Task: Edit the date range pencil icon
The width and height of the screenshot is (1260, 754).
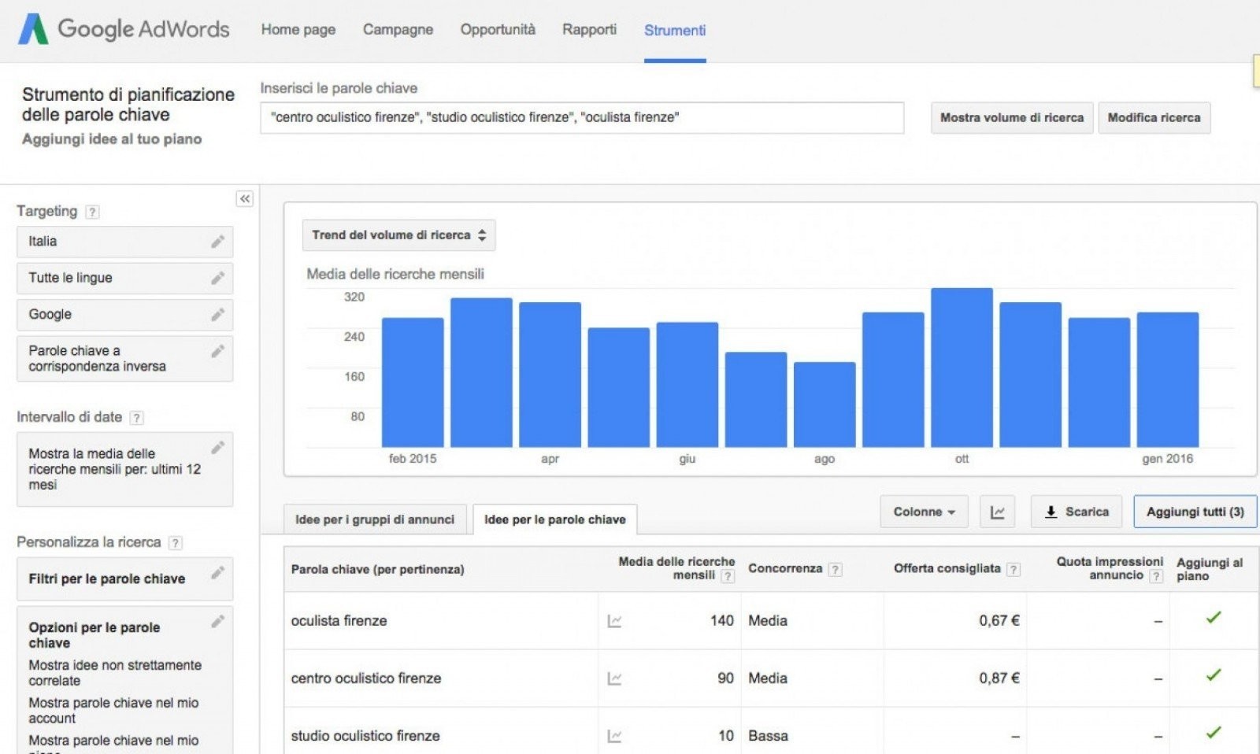Action: 218,447
